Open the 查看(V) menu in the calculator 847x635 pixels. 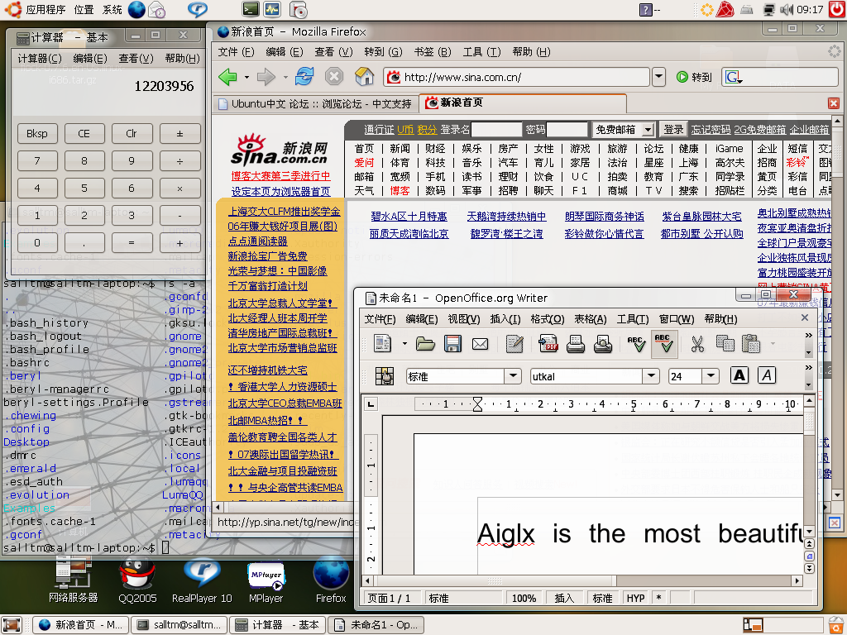(136, 59)
